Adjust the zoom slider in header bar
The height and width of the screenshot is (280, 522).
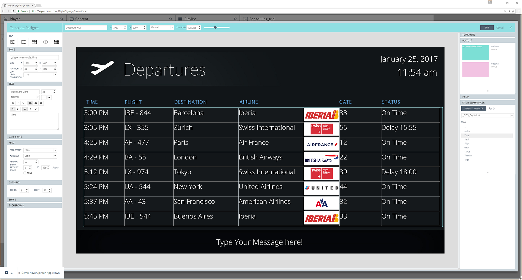click(x=215, y=27)
